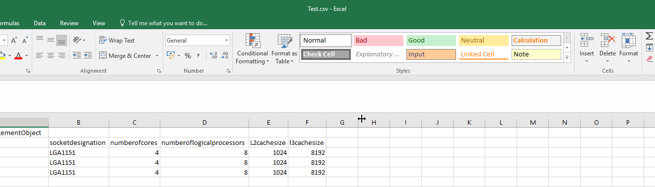This screenshot has width=655, height=187.
Task: Apply the Check Cell style
Action: (326, 54)
